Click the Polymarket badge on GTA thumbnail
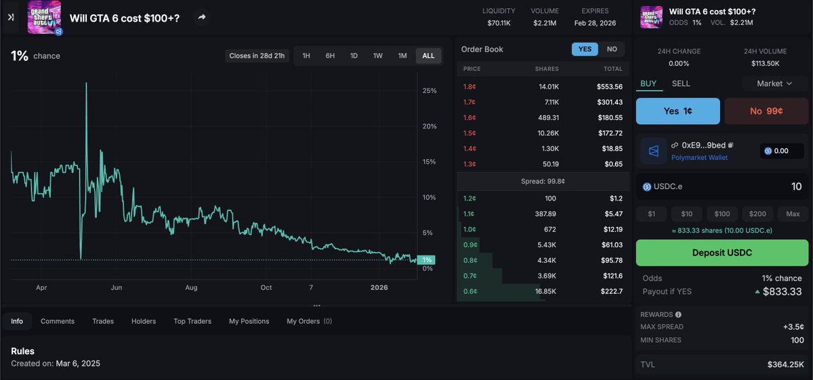Image resolution: width=813 pixels, height=380 pixels. 58,31
